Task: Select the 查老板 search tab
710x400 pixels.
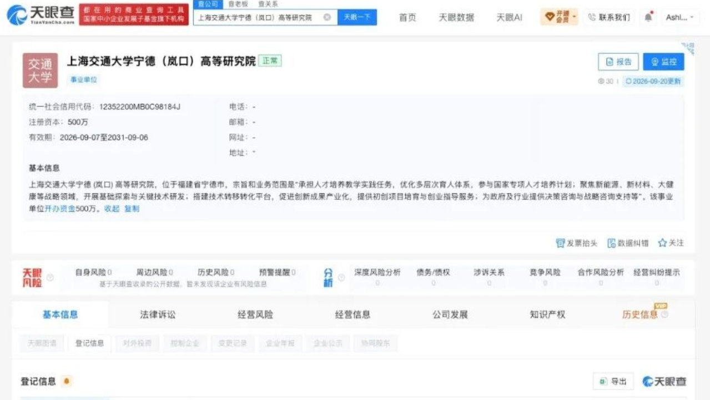Action: pyautogui.click(x=238, y=4)
